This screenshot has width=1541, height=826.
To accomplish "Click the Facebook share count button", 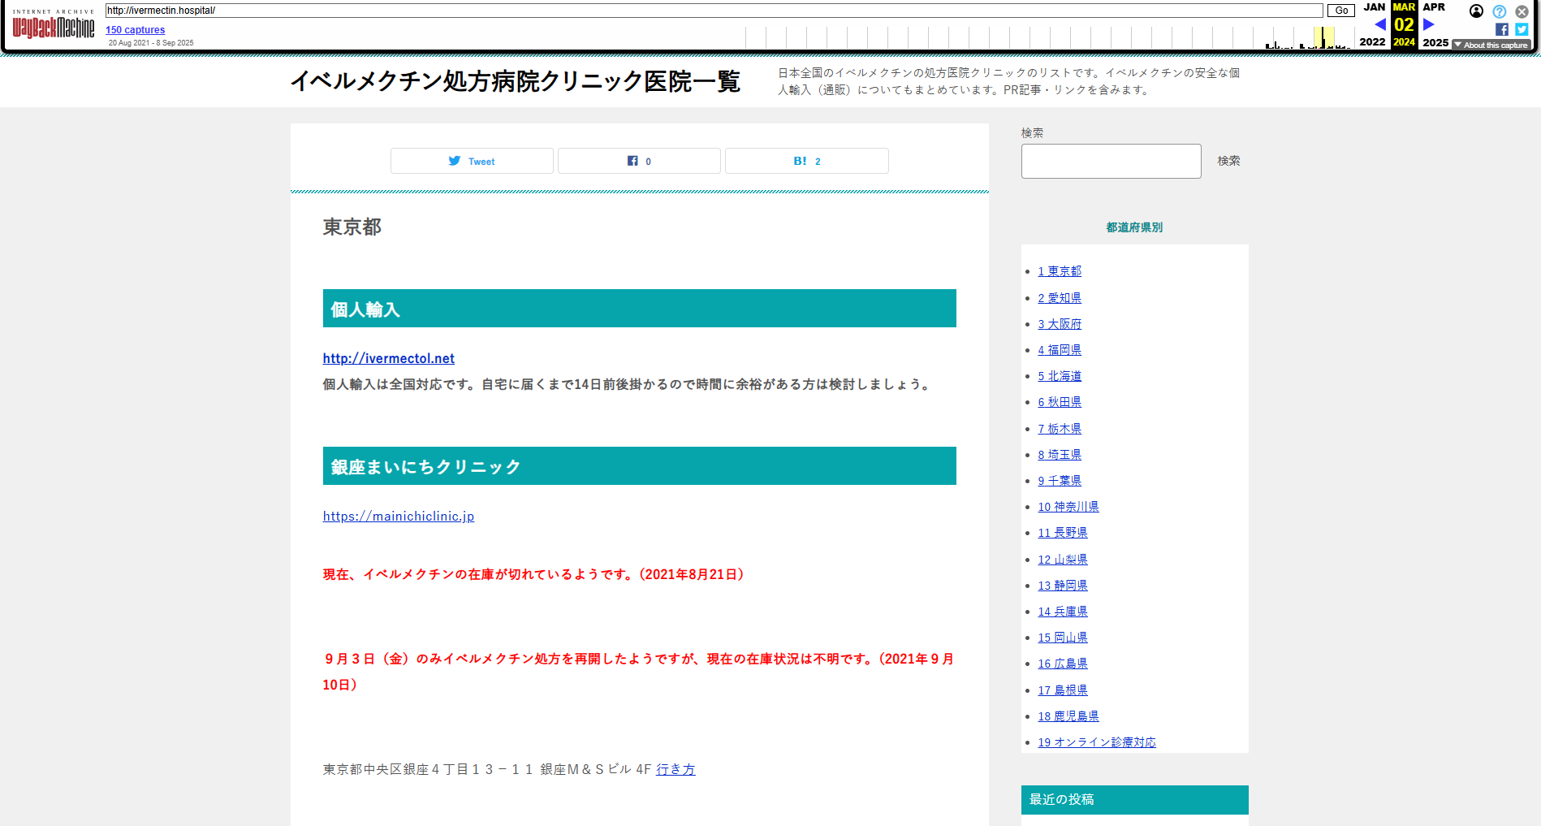I will [639, 161].
